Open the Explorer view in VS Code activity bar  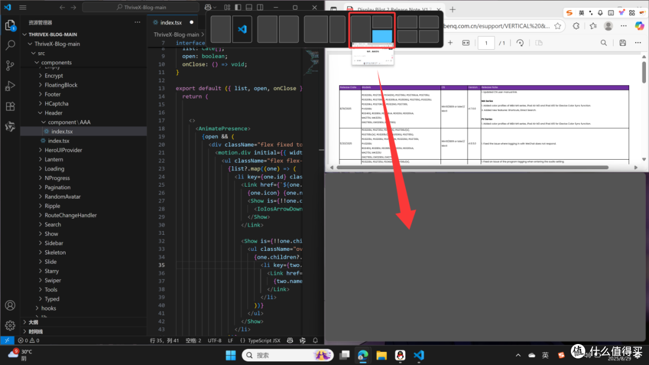point(10,25)
